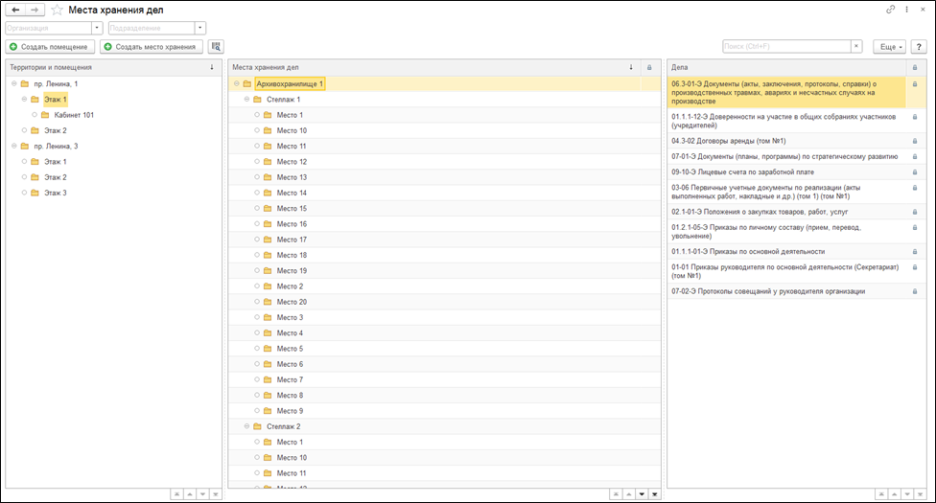Click the Создать место хранения button
This screenshot has height=503, width=936.
click(x=152, y=46)
